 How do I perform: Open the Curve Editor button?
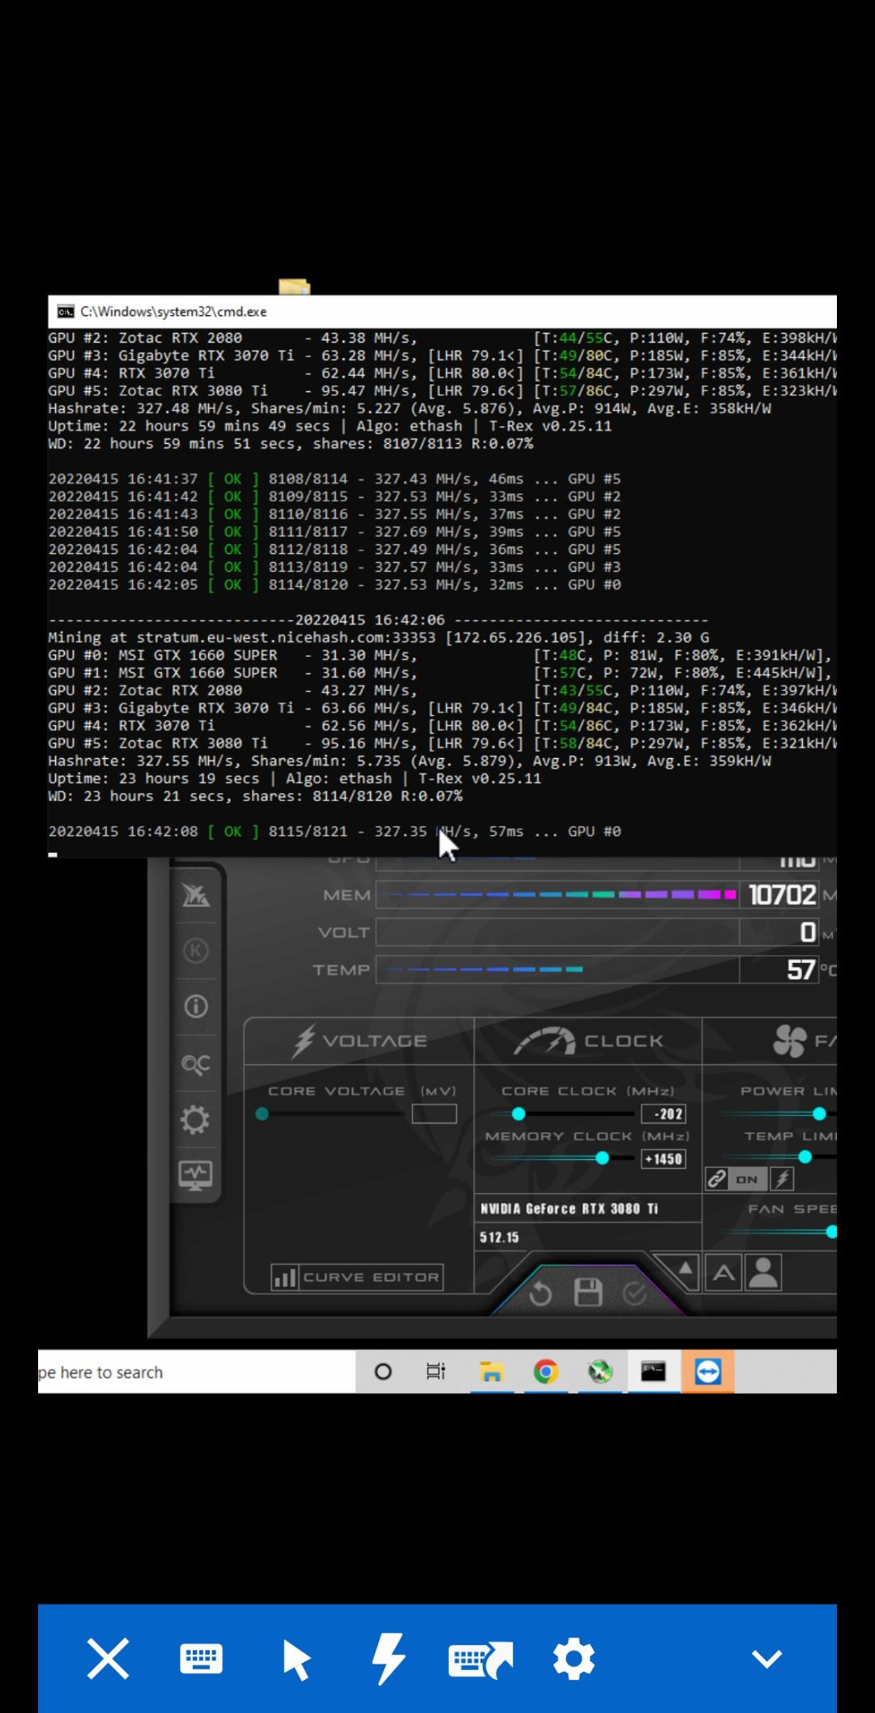coord(356,1277)
